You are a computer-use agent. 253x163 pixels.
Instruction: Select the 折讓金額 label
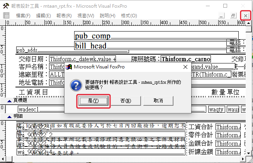click(x=200, y=152)
